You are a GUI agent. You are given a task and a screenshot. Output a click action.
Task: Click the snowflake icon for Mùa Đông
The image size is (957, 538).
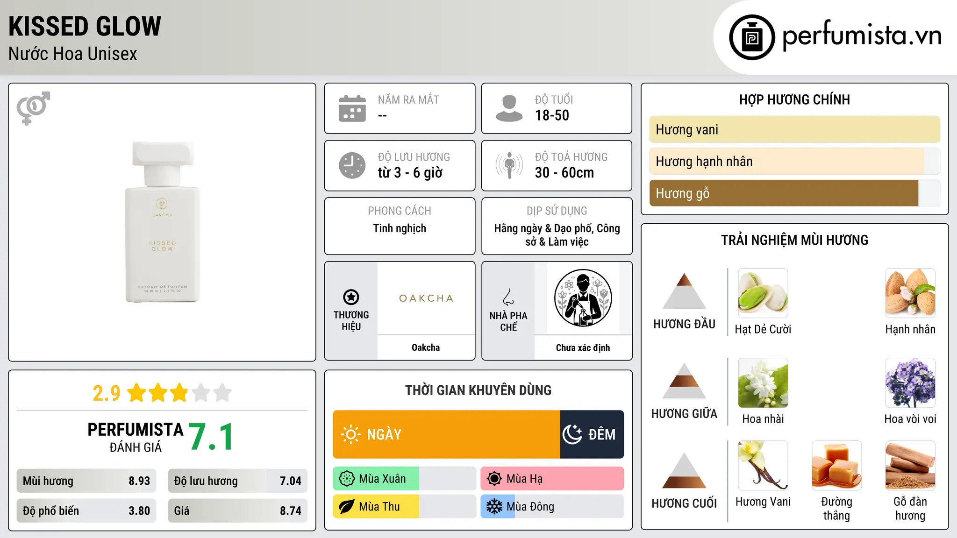(494, 507)
